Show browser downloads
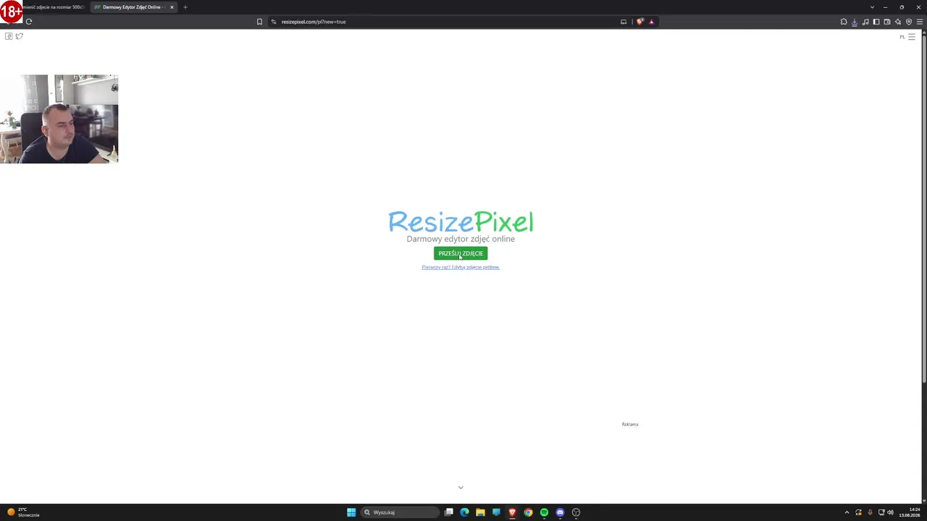The image size is (927, 521). click(855, 22)
